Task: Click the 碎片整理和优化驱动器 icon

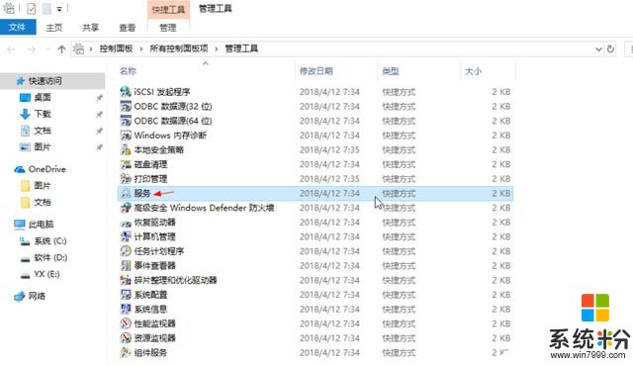Action: point(126,280)
